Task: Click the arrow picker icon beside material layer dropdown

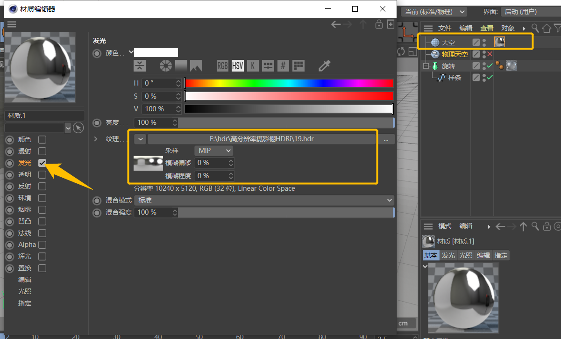Action: click(x=78, y=128)
